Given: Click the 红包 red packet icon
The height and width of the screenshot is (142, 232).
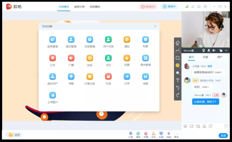Looking at the screenshot, I should 108,77.
